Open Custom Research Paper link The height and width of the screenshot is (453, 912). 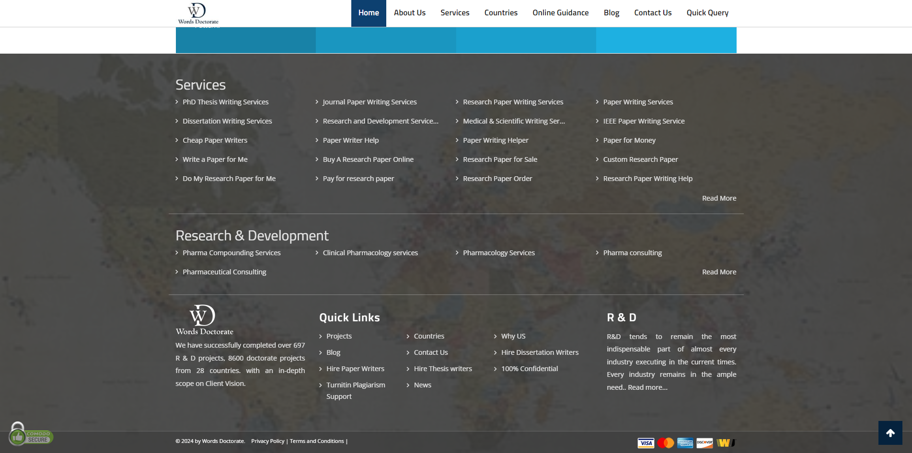click(x=640, y=159)
